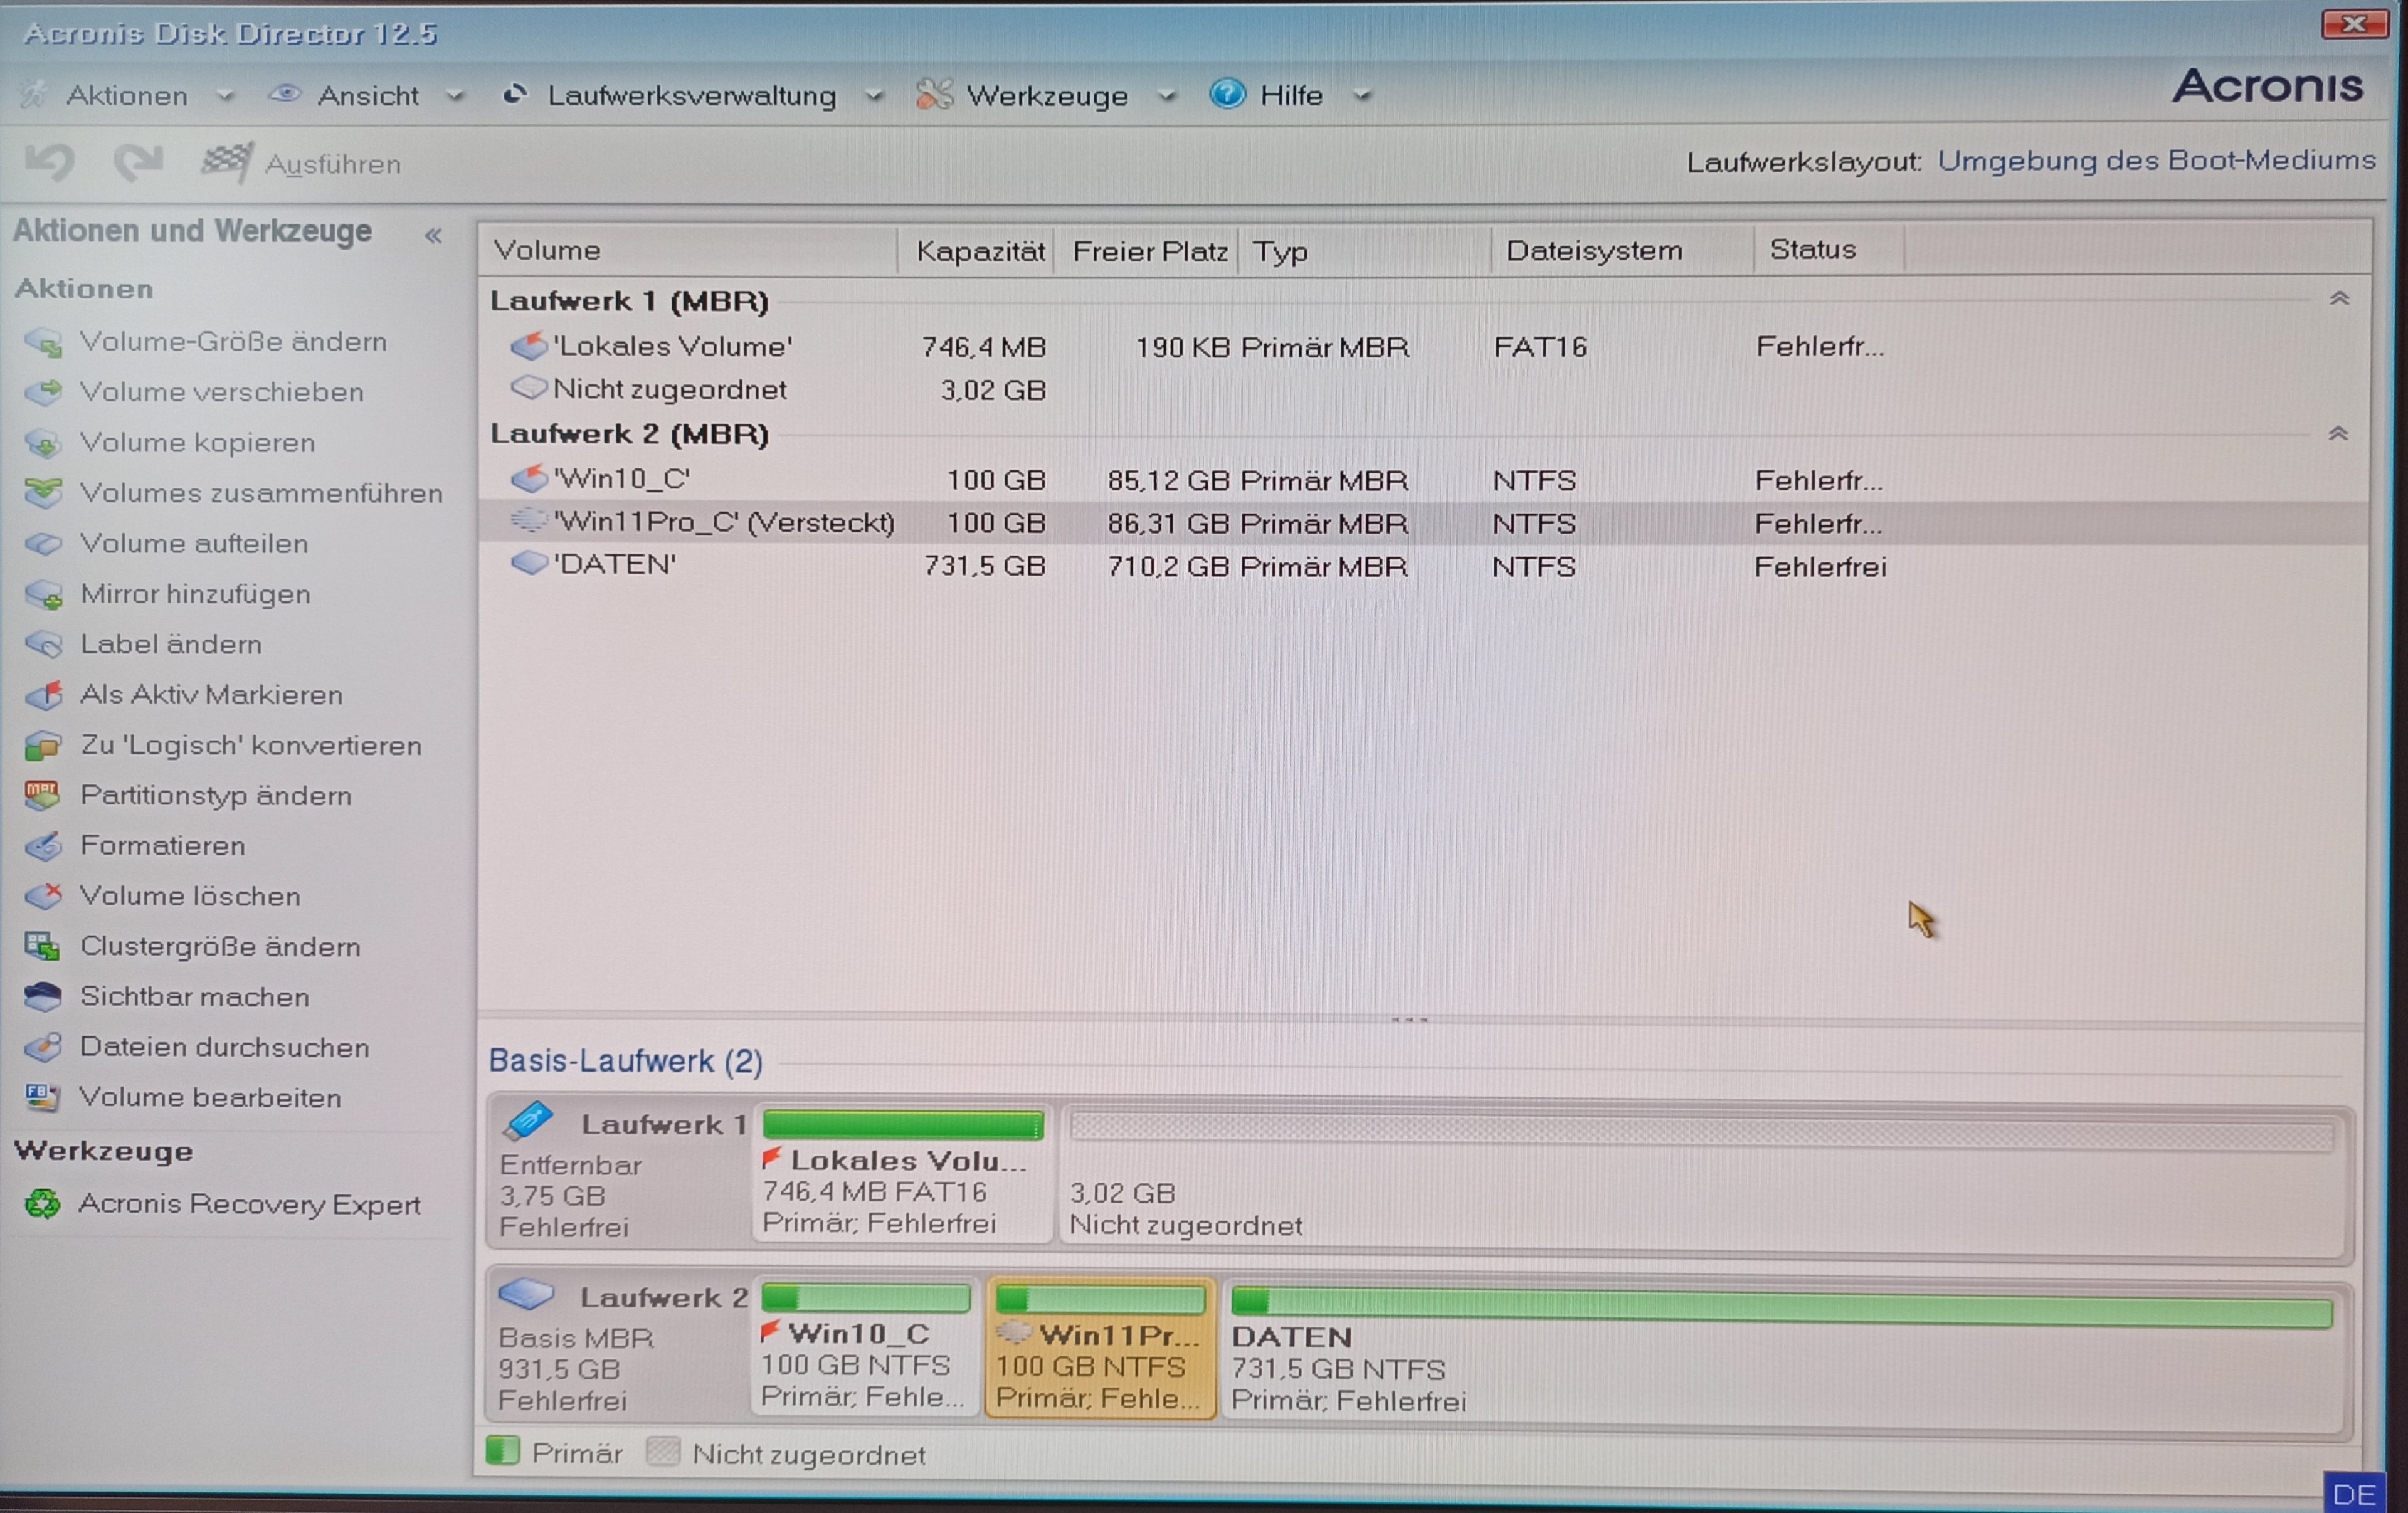
Task: Click the Formatieren icon
Action: (x=43, y=846)
